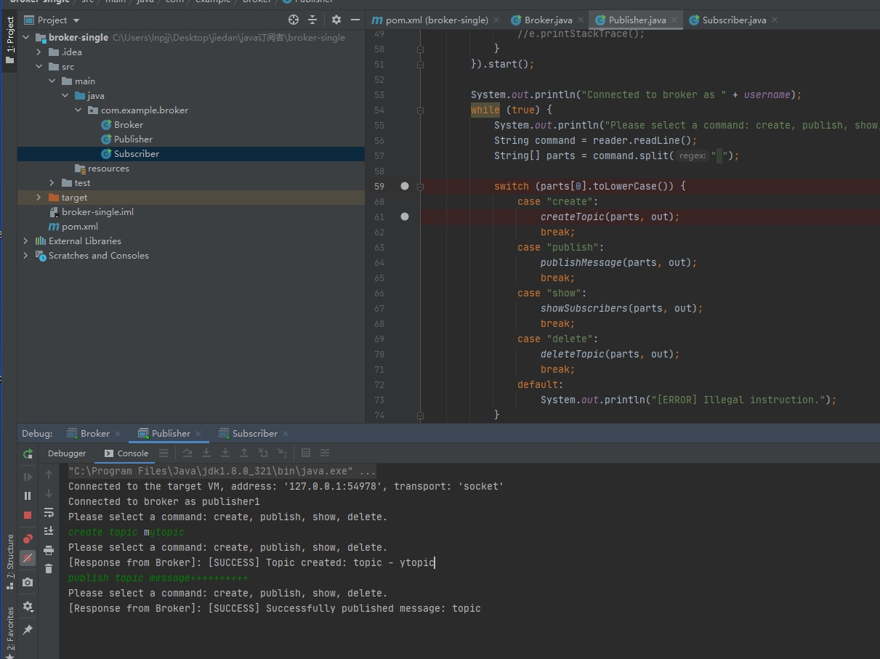This screenshot has height=659, width=880.
Task: Toggle soft-wrap in the console
Action: click(x=49, y=512)
